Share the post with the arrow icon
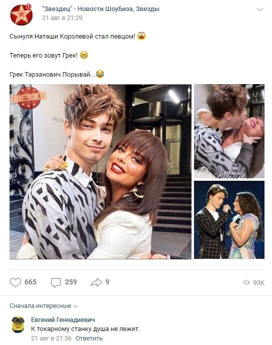272x345 pixels. 96,282
